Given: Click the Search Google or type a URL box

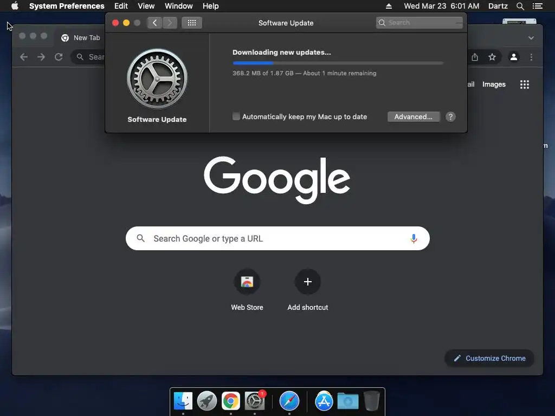Looking at the screenshot, I should point(277,238).
